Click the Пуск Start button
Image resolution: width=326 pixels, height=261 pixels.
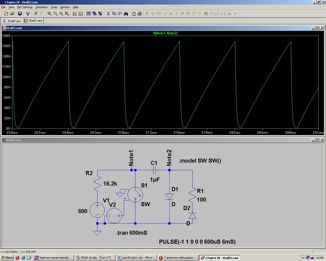click(x=7, y=258)
